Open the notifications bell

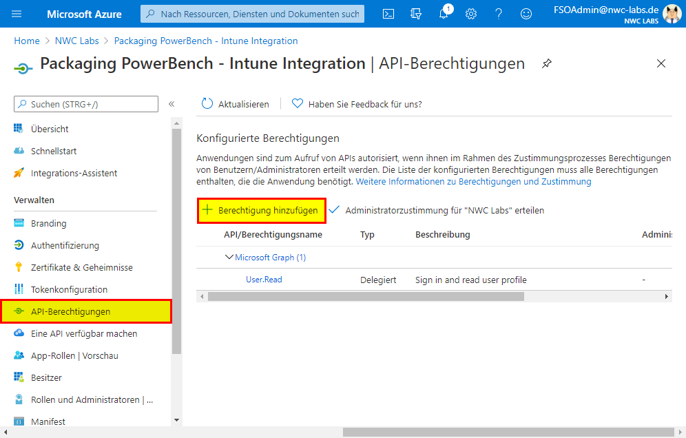[444, 14]
